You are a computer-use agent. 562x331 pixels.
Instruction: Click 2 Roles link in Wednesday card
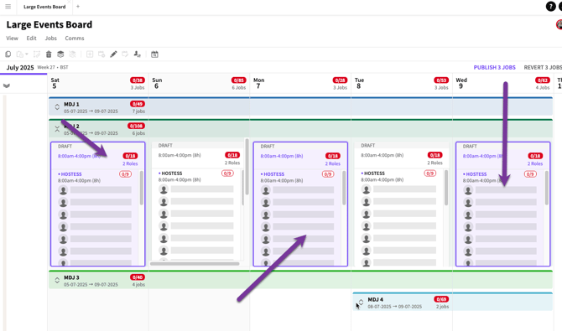[x=535, y=163]
